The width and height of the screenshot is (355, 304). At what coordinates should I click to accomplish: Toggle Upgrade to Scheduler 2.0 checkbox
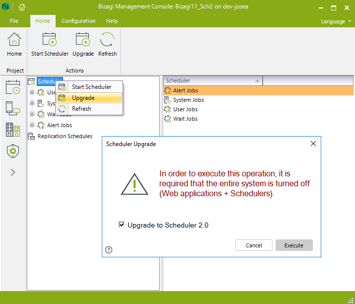[x=122, y=225]
